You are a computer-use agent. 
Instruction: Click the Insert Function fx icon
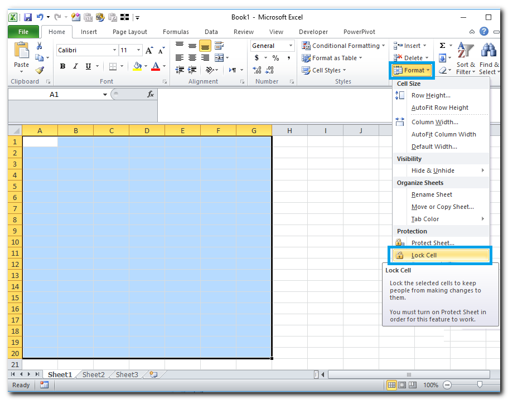151,95
